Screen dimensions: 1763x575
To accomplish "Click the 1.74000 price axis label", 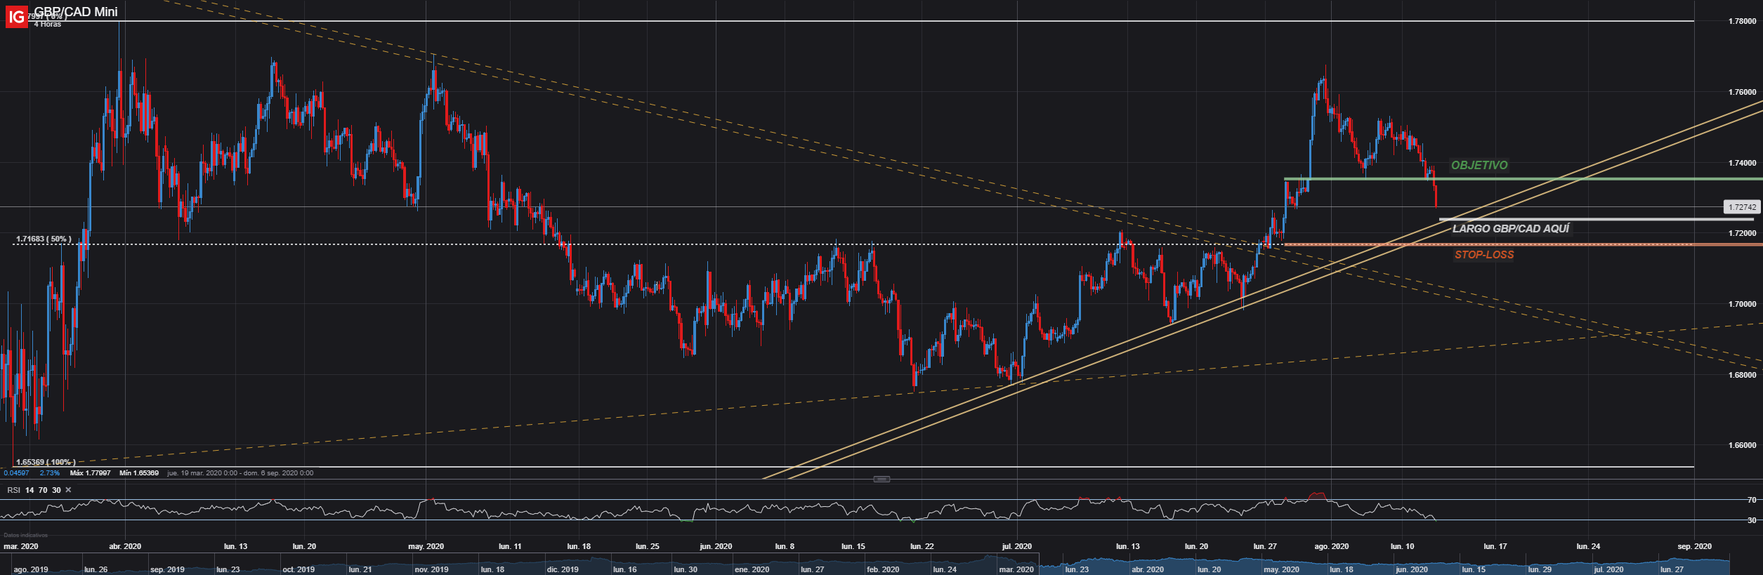I will pyautogui.click(x=1742, y=163).
